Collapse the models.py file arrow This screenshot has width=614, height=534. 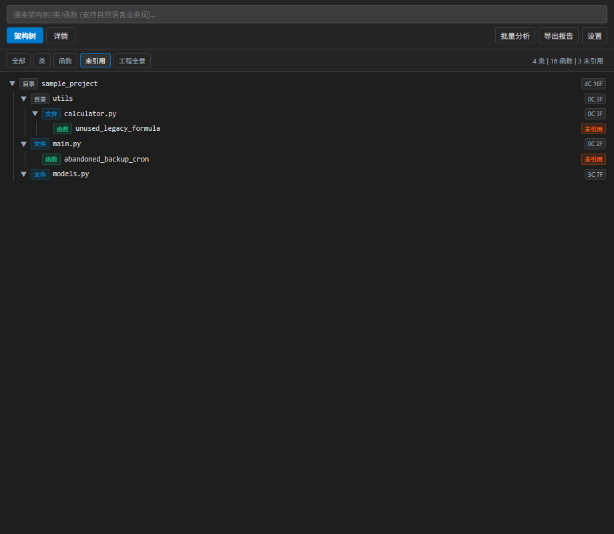tap(23, 174)
